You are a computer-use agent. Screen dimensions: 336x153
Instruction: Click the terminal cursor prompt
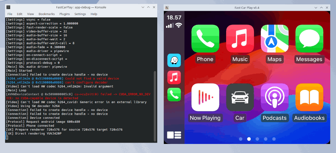point(7,138)
